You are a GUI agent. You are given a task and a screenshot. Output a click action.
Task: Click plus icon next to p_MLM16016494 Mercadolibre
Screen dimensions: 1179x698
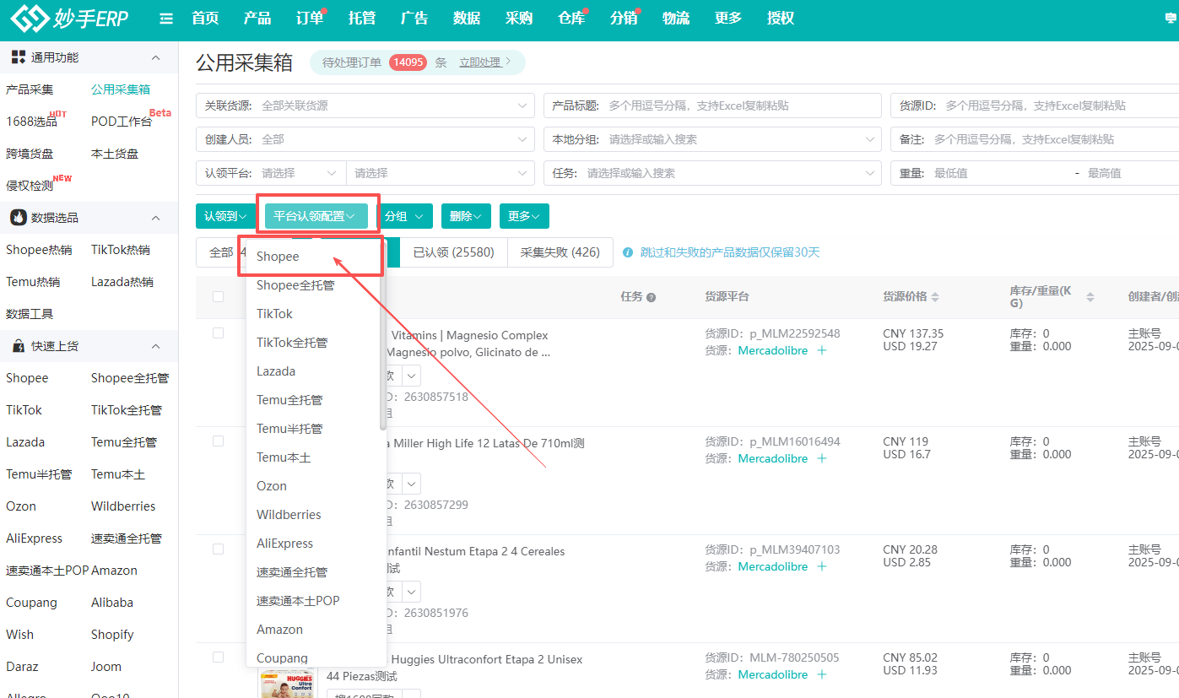822,458
